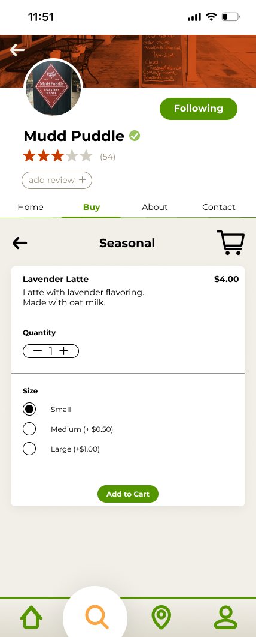Go back from the Seasonal menu
Viewport: 256px width, 637px height.
point(20,243)
